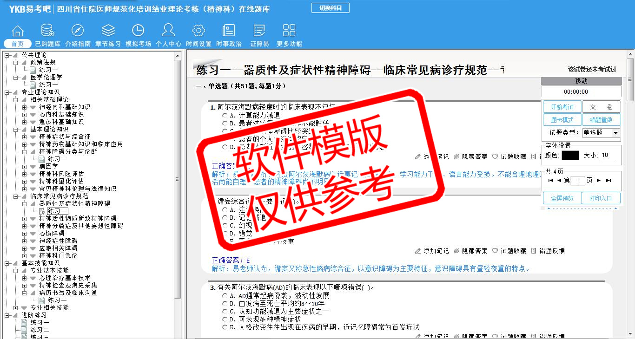Switch to the 首页 tab

point(18,44)
